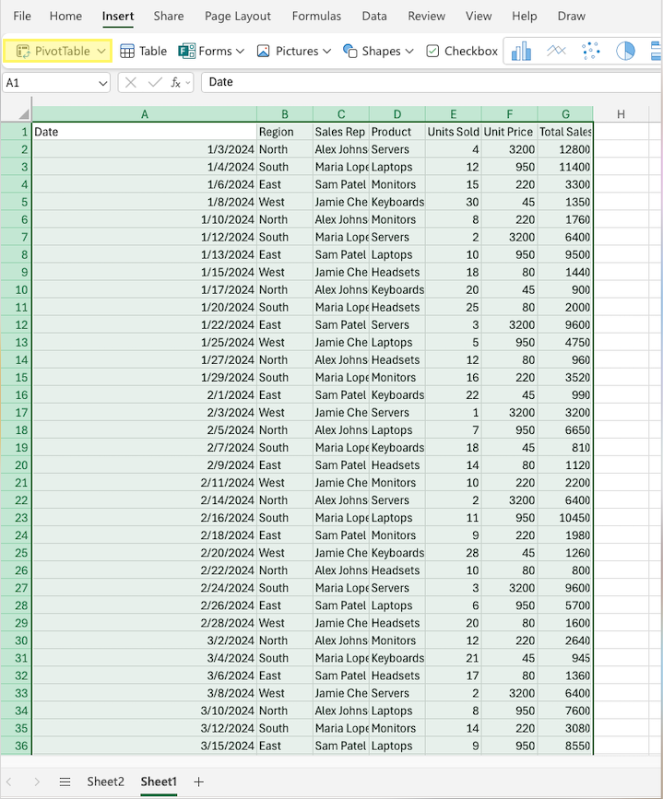The image size is (663, 799).
Task: Select date cell 3/15/2024
Action: [145, 746]
